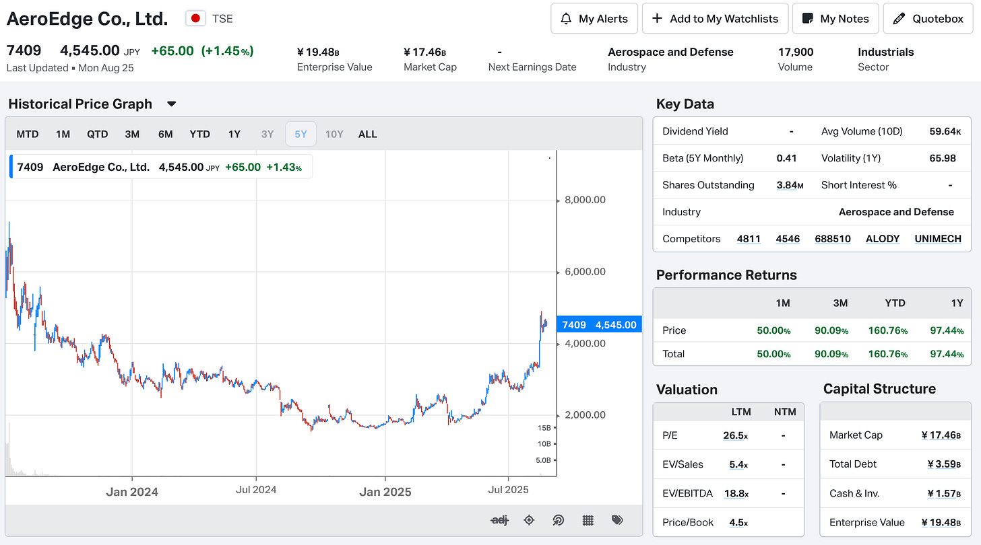The image size is (981, 545).
Task: Click the blue 7409 price tag on chart axis
Action: coord(600,325)
